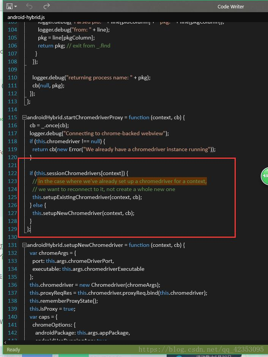Click 'return pkg; // exit from _.find' line

[x=74, y=46]
